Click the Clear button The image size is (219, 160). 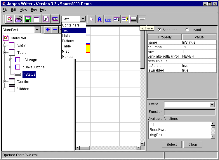[193, 144]
